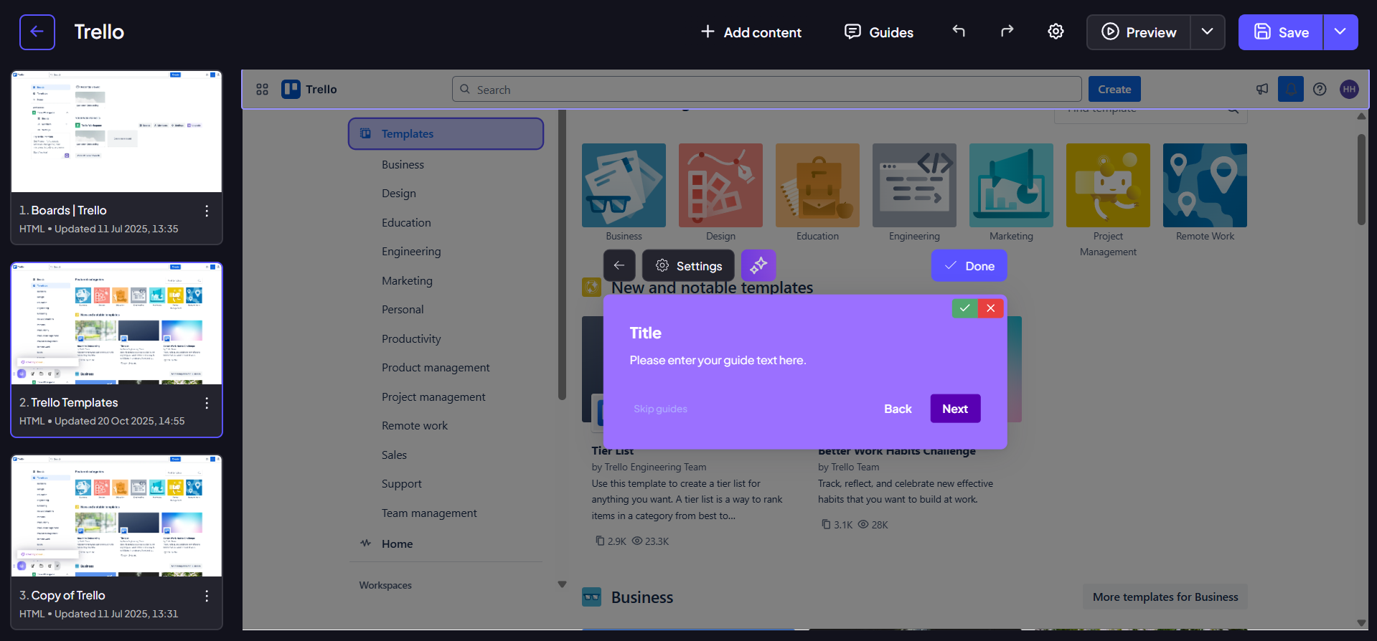Open options menu for Copy of Trello page

(x=207, y=596)
